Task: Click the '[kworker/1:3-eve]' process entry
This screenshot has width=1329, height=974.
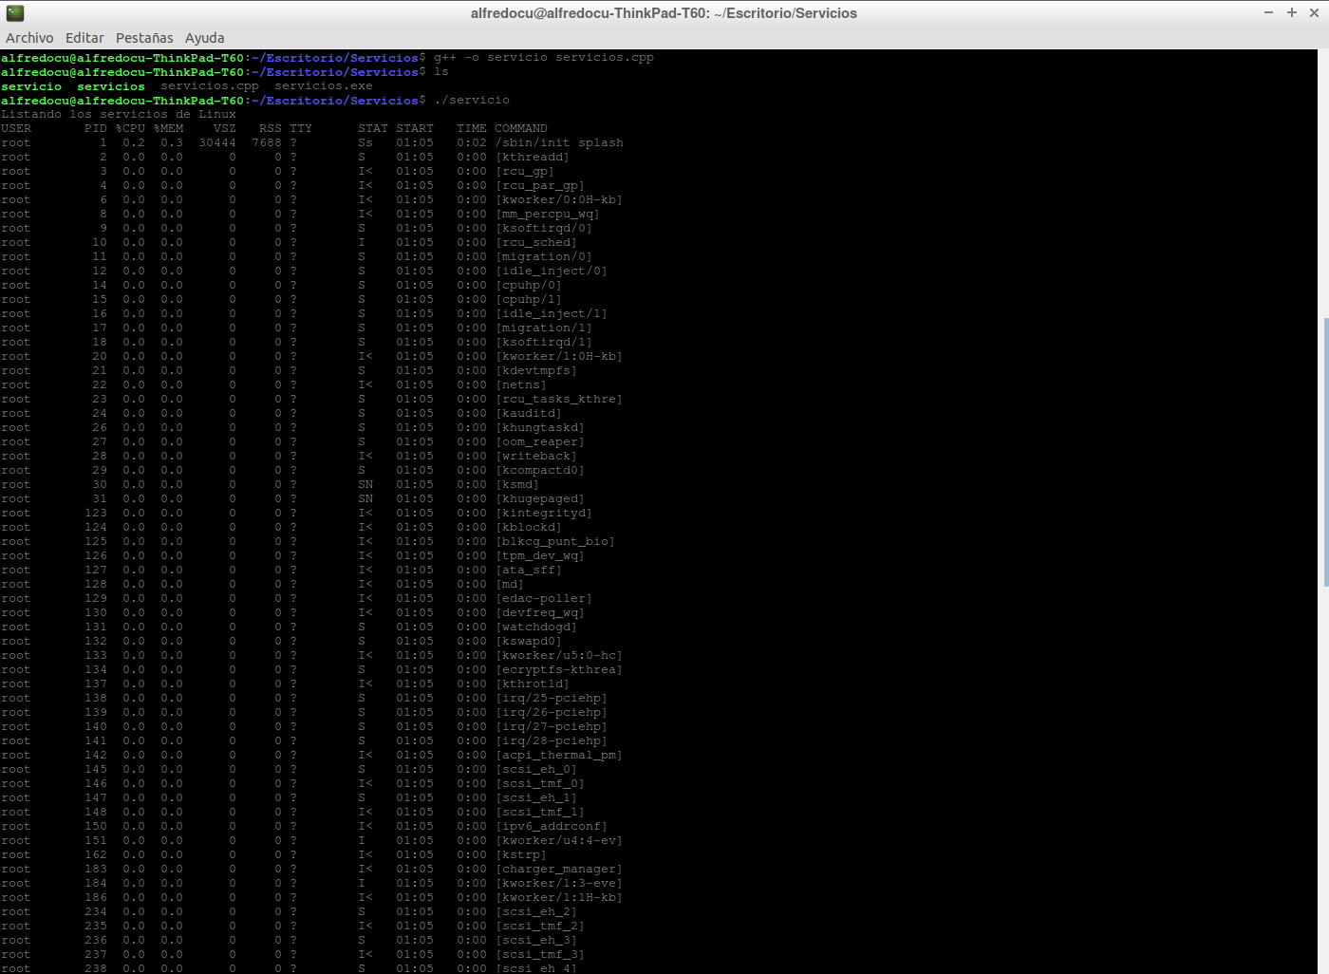Action: click(559, 884)
